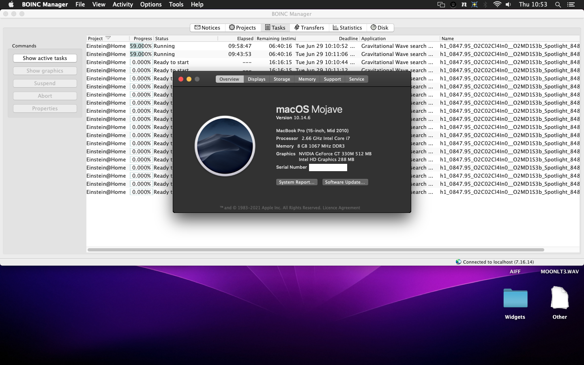This screenshot has width=584, height=365.
Task: Open Service tab in About This Mac
Action: pos(357,79)
